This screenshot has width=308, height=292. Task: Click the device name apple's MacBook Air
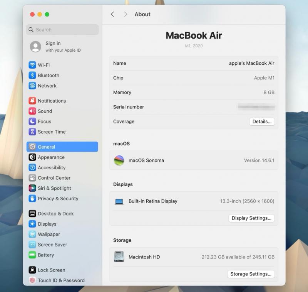click(251, 63)
